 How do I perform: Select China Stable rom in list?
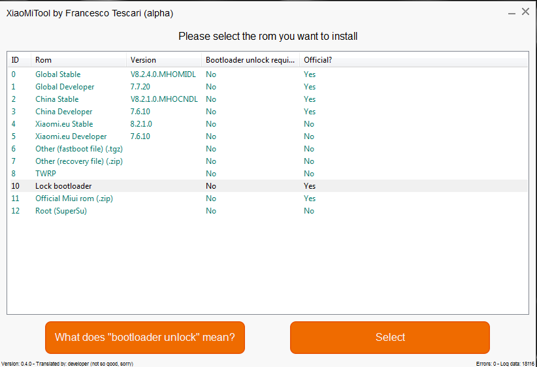click(x=57, y=99)
